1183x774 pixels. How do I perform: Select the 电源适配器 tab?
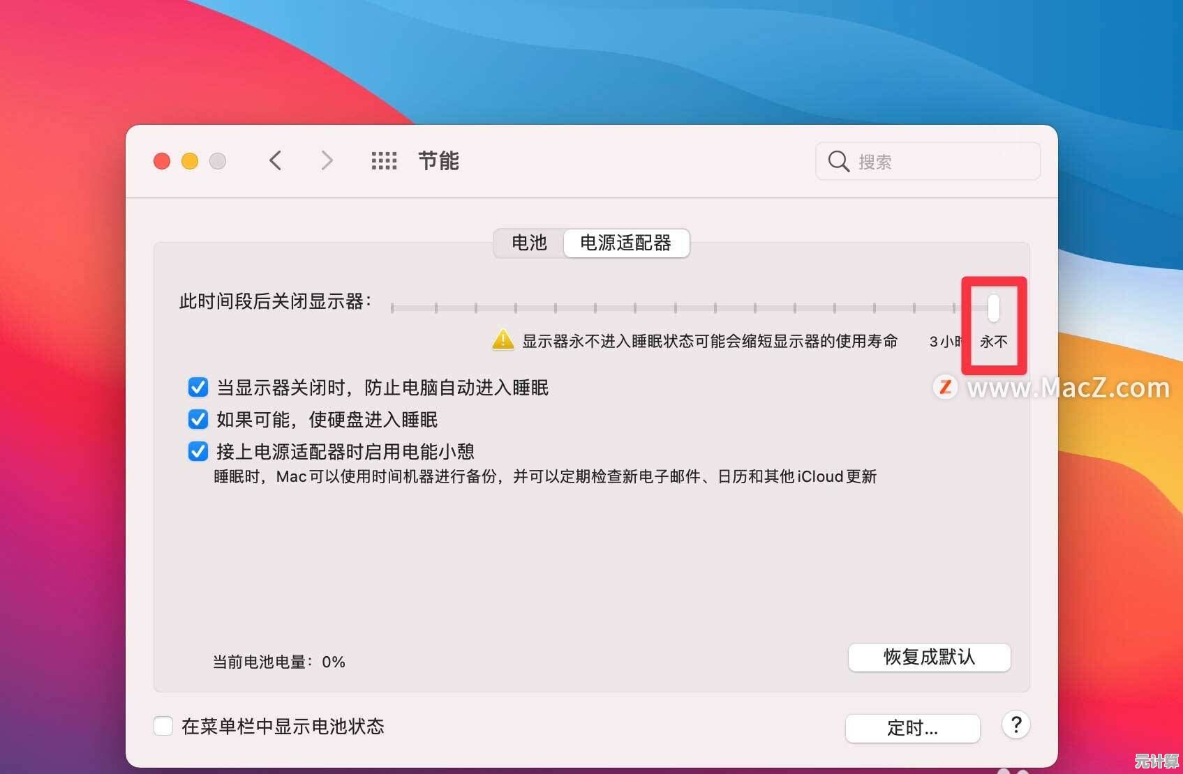pos(626,243)
